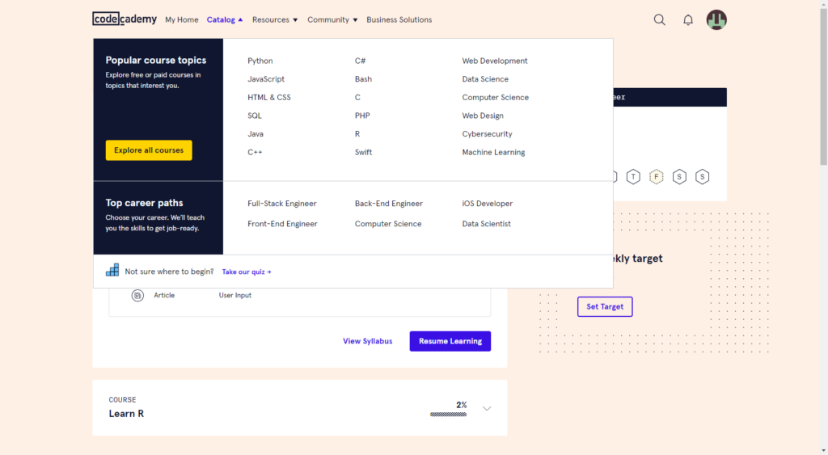Expand the Learn R course chevron

[x=487, y=409]
